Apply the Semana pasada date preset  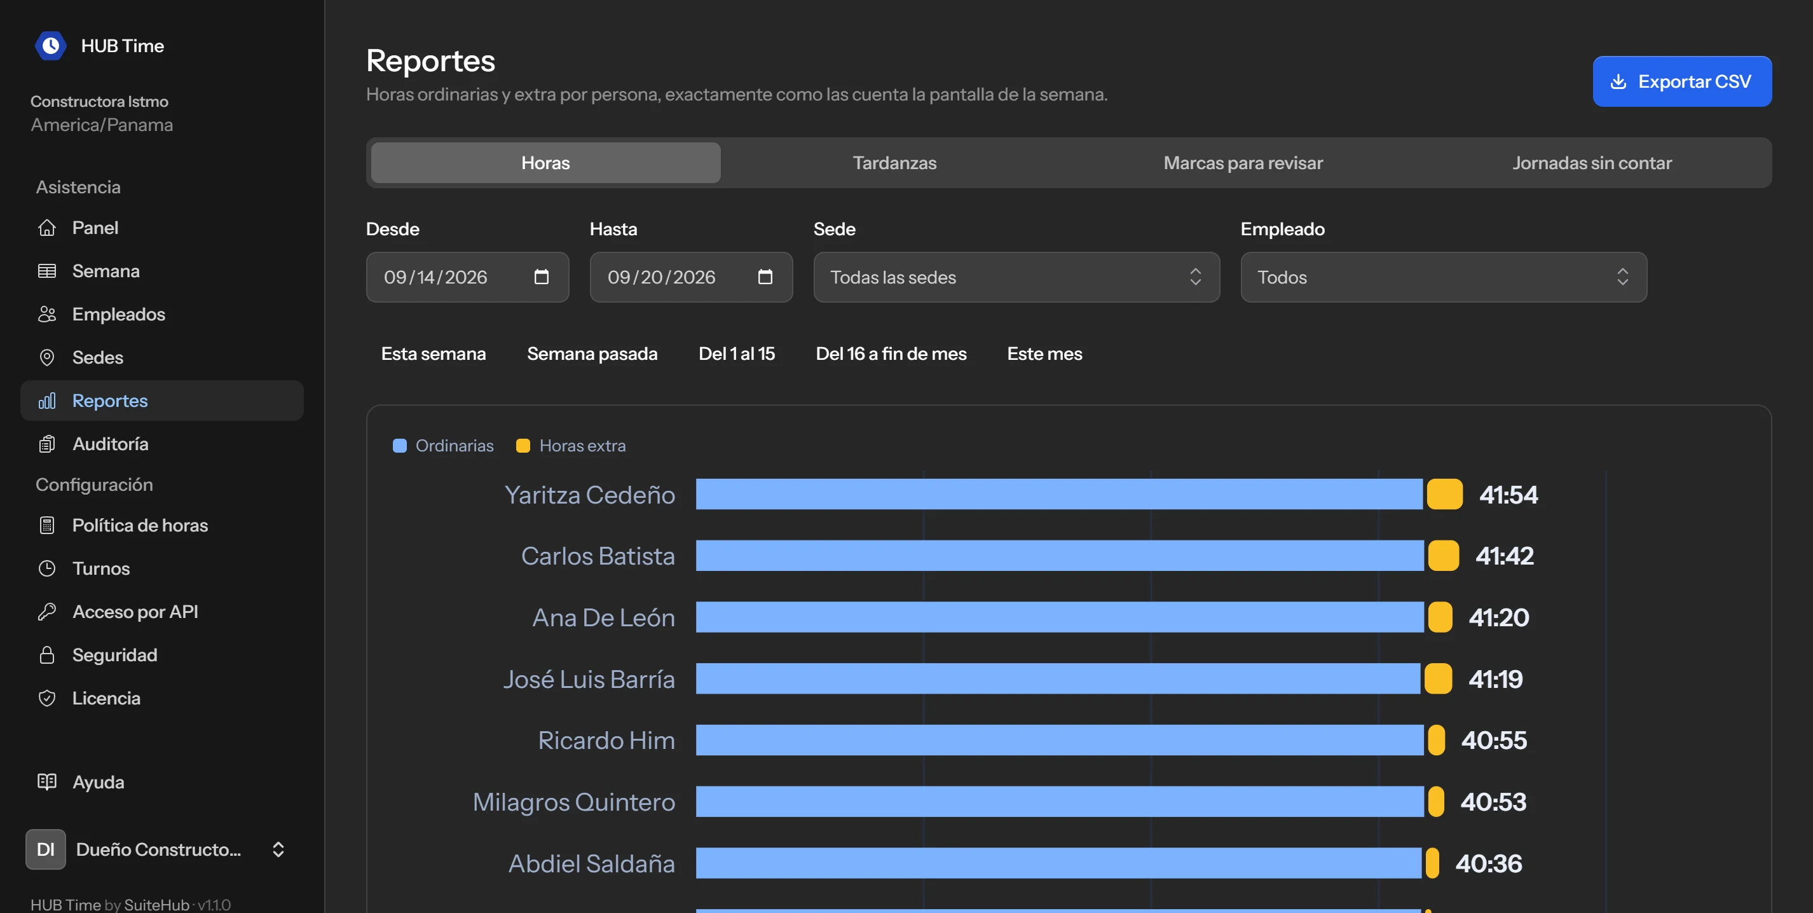(592, 354)
